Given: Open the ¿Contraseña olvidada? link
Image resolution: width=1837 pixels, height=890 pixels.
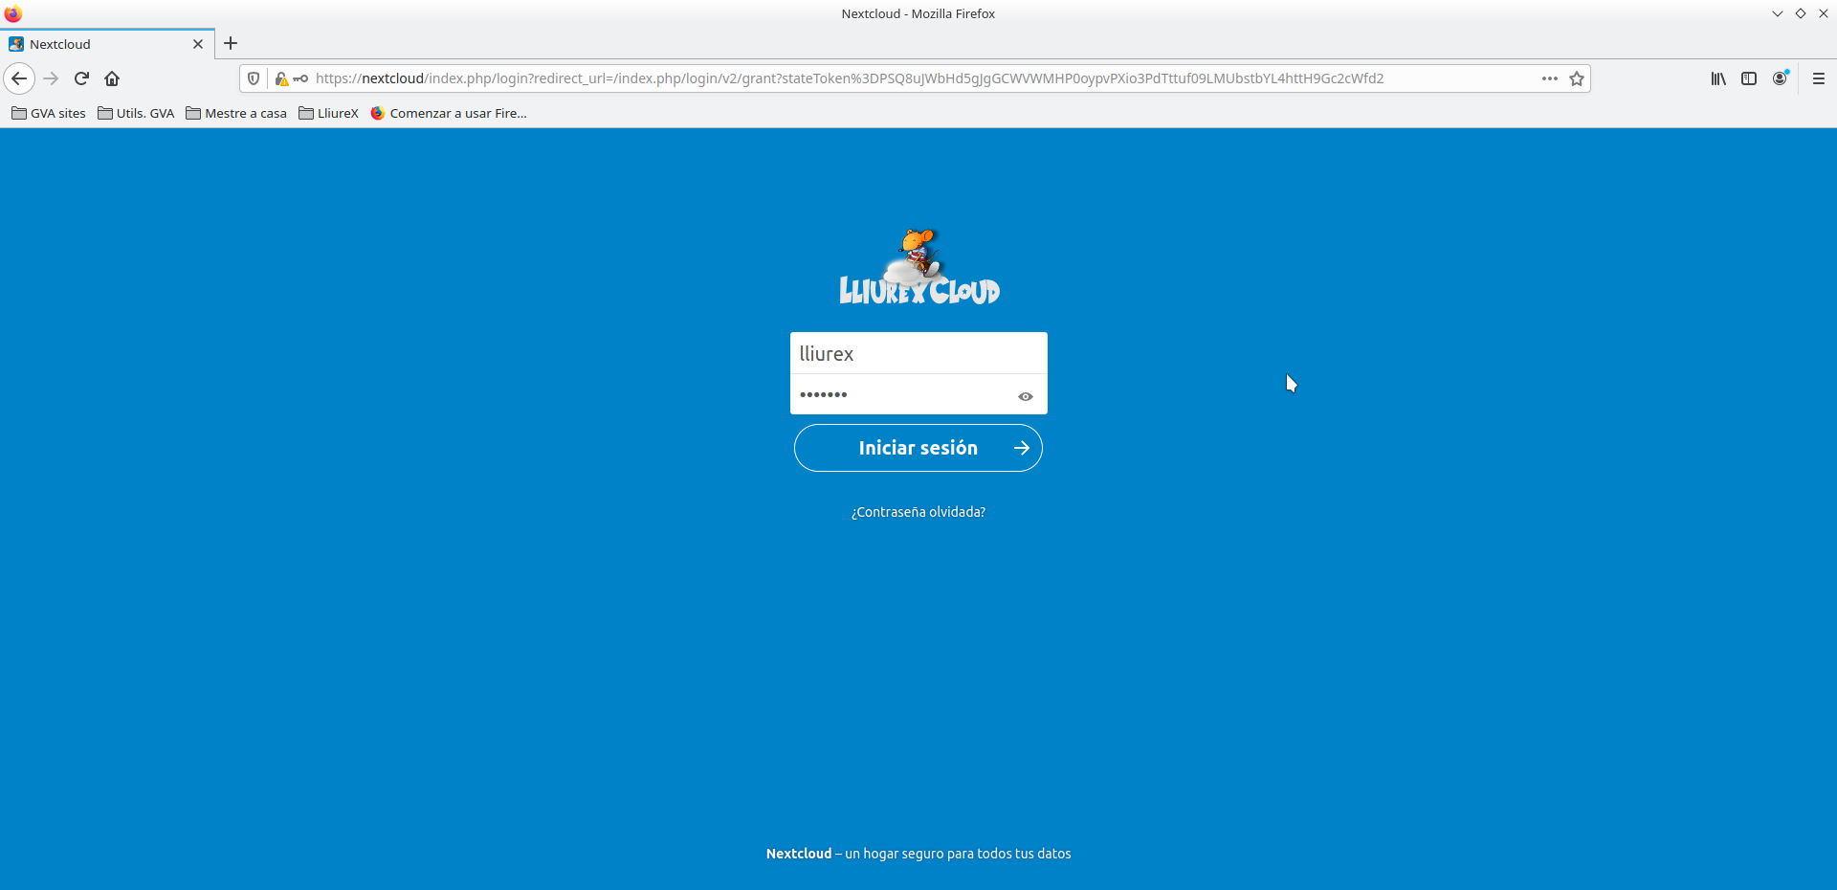Looking at the screenshot, I should coord(918,512).
